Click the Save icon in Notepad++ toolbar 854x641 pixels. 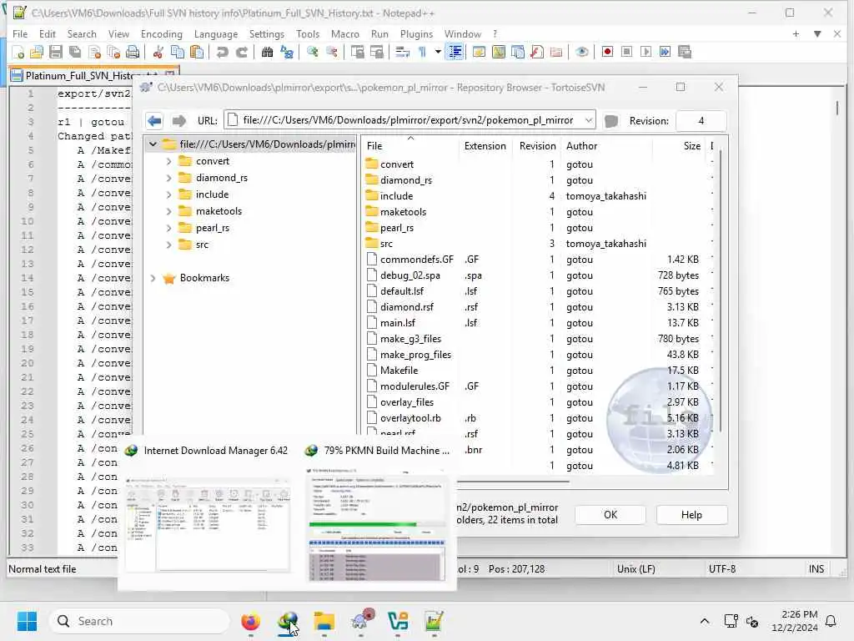(56, 52)
